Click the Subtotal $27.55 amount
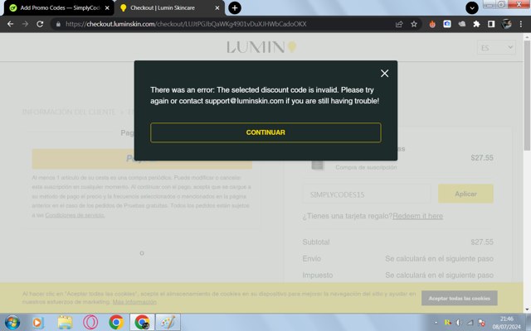 point(482,242)
